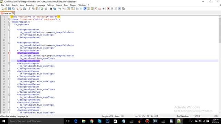Open the Macro menu
Screen dimensions: 221x124
point(59,5)
